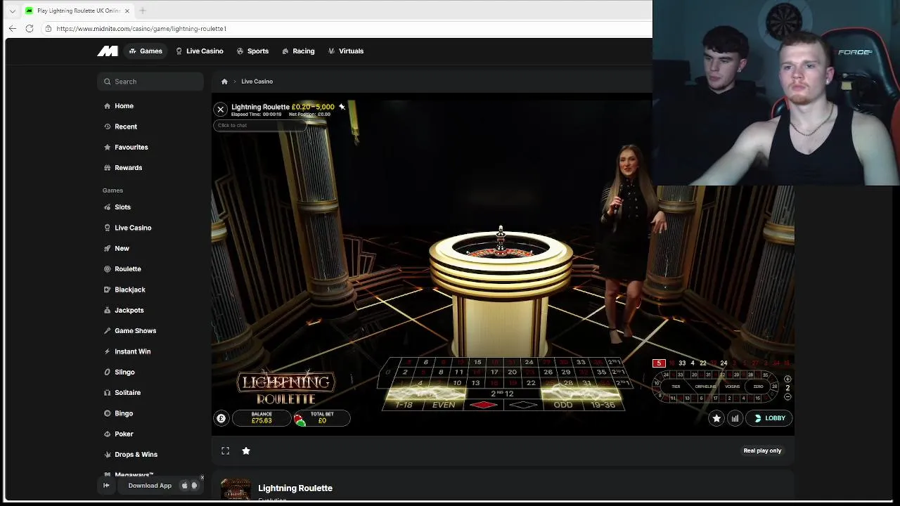Image resolution: width=900 pixels, height=506 pixels.
Task: Open the Games top navigation tab
Action: click(x=146, y=51)
